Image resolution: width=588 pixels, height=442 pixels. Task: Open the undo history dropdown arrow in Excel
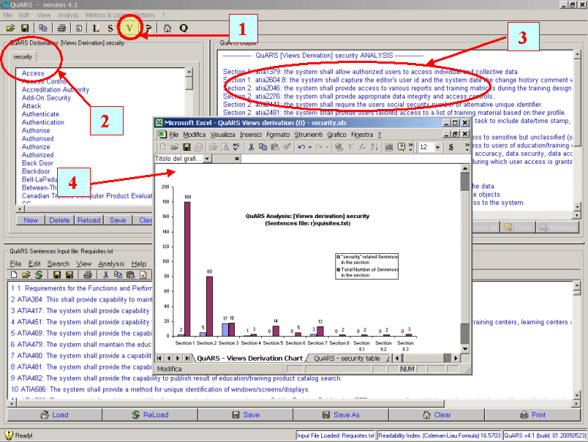(310, 147)
